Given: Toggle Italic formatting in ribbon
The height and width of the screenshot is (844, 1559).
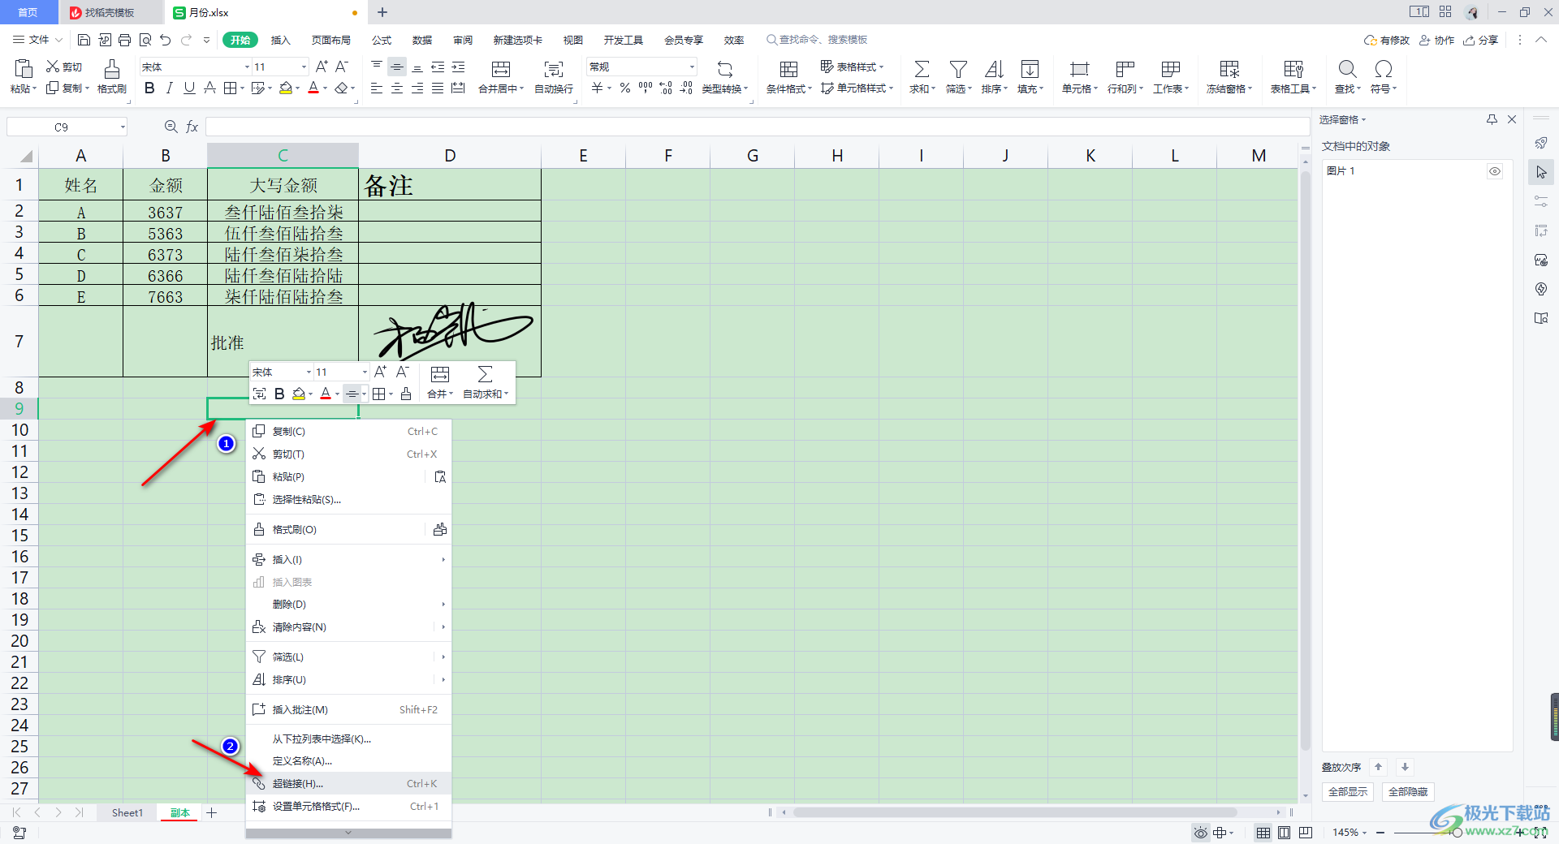Looking at the screenshot, I should tap(169, 88).
